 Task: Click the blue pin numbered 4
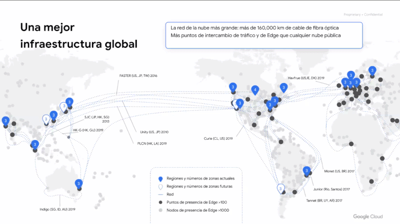[x=255, y=90]
